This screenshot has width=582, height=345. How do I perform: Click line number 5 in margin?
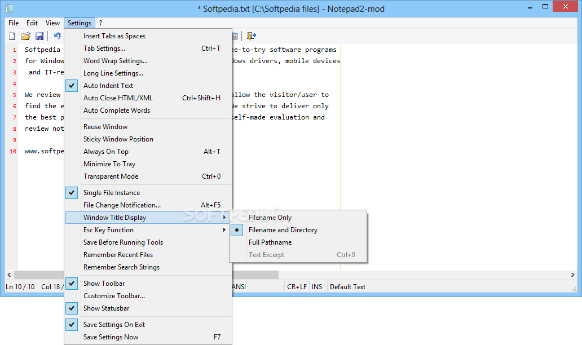pos(15,95)
